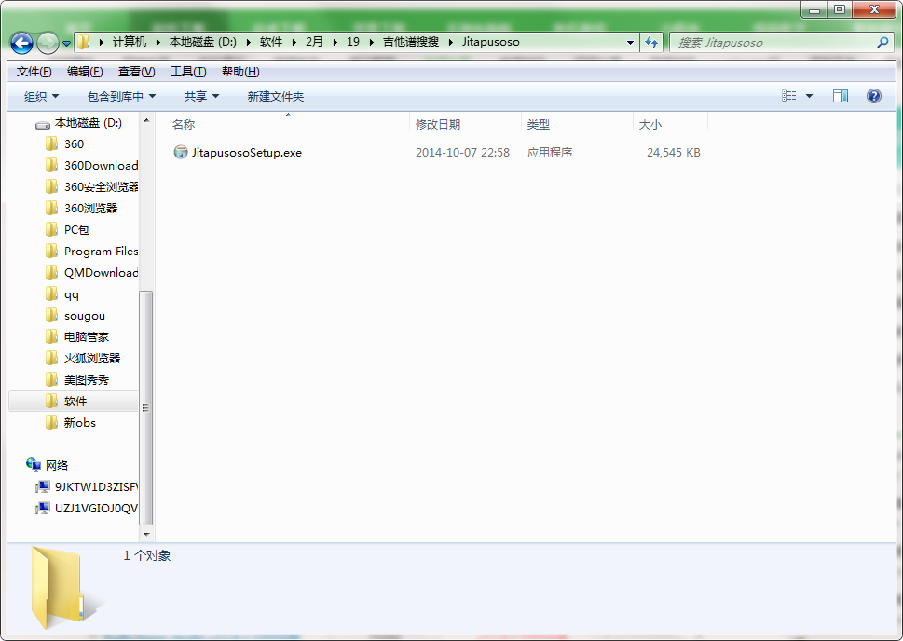Open the 查看 menu
Screen dimensions: 903x641
click(134, 71)
